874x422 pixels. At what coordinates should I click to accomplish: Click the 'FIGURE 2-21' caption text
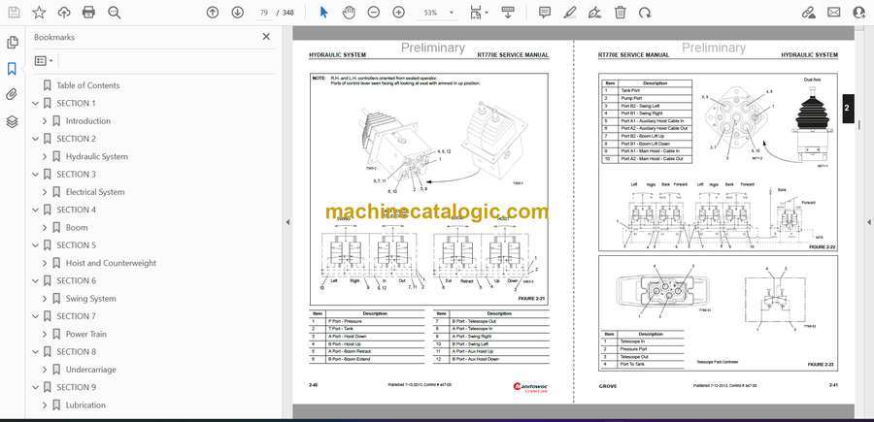[x=531, y=299]
